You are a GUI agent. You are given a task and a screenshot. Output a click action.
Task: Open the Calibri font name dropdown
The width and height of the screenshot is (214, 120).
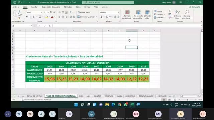(42, 12)
